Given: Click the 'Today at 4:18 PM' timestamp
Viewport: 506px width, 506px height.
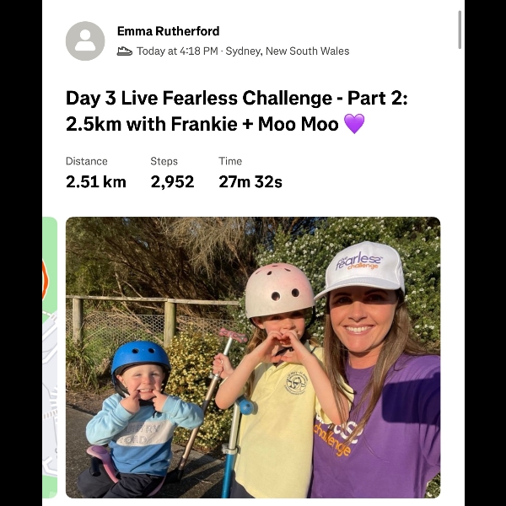Looking at the screenshot, I should [x=177, y=51].
